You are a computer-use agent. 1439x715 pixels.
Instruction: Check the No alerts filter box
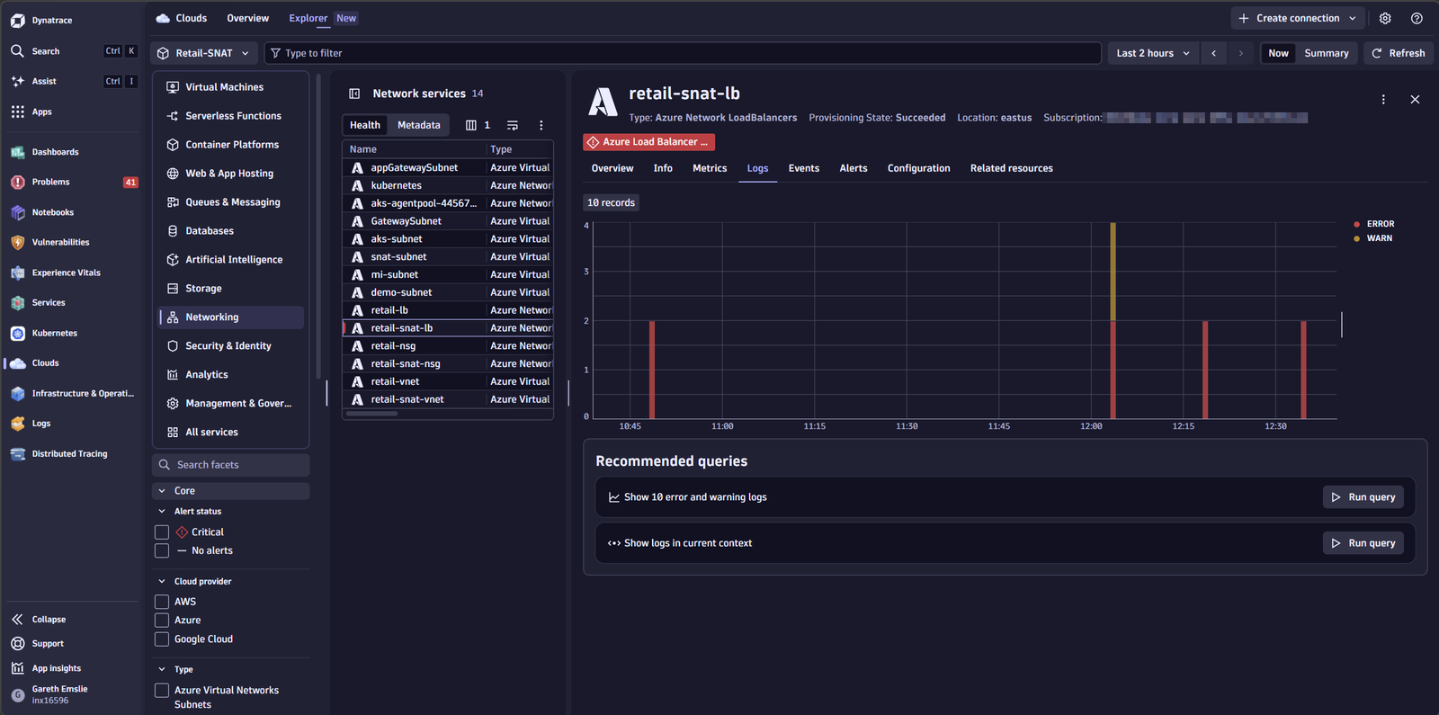(162, 550)
